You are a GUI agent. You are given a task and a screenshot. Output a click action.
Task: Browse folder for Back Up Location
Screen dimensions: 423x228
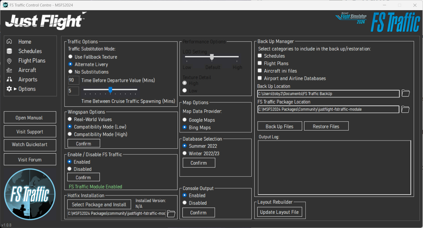coord(406,93)
